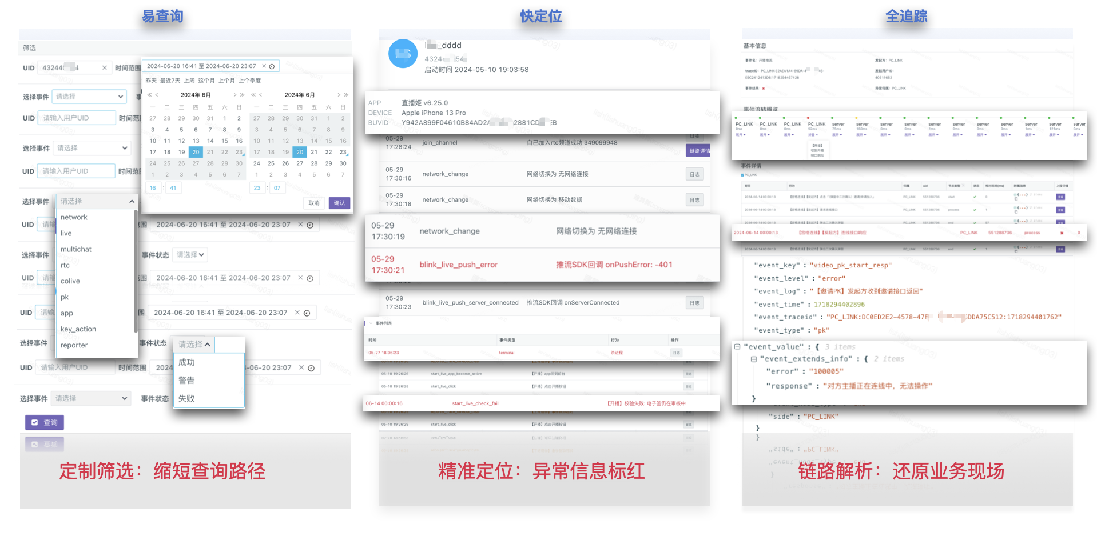The width and height of the screenshot is (1097, 536).
Task: Click the 日志 button on the first network_change row
Action: tap(694, 174)
